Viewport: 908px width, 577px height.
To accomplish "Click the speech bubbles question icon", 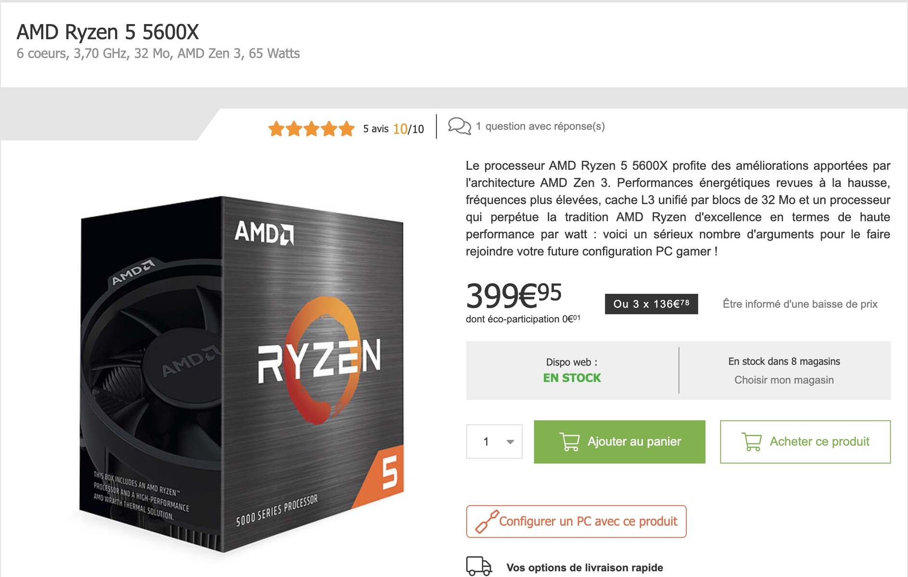I will click(x=460, y=126).
